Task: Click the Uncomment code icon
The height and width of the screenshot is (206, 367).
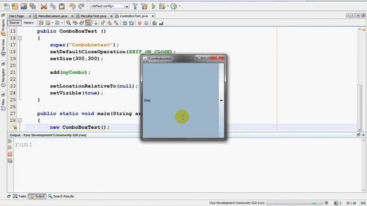Action: (x=161, y=23)
